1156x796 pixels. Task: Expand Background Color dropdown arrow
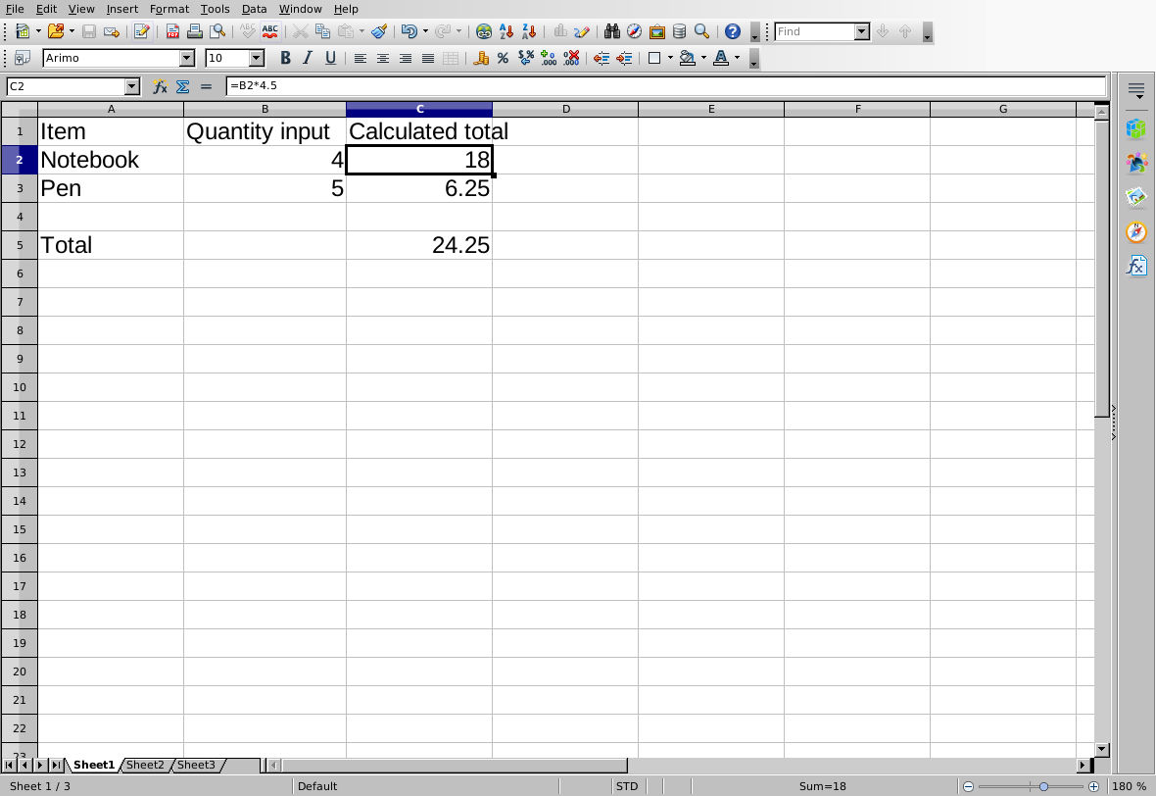[x=703, y=58]
